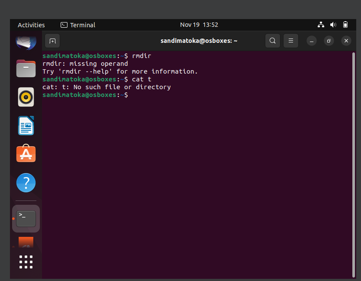
Task: Open the partially hidden orange dock app
Action: (x=26, y=242)
